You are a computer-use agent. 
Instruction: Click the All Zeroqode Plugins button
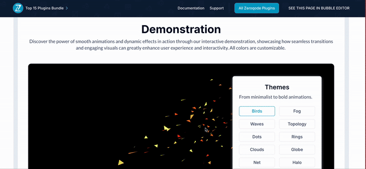(x=257, y=8)
